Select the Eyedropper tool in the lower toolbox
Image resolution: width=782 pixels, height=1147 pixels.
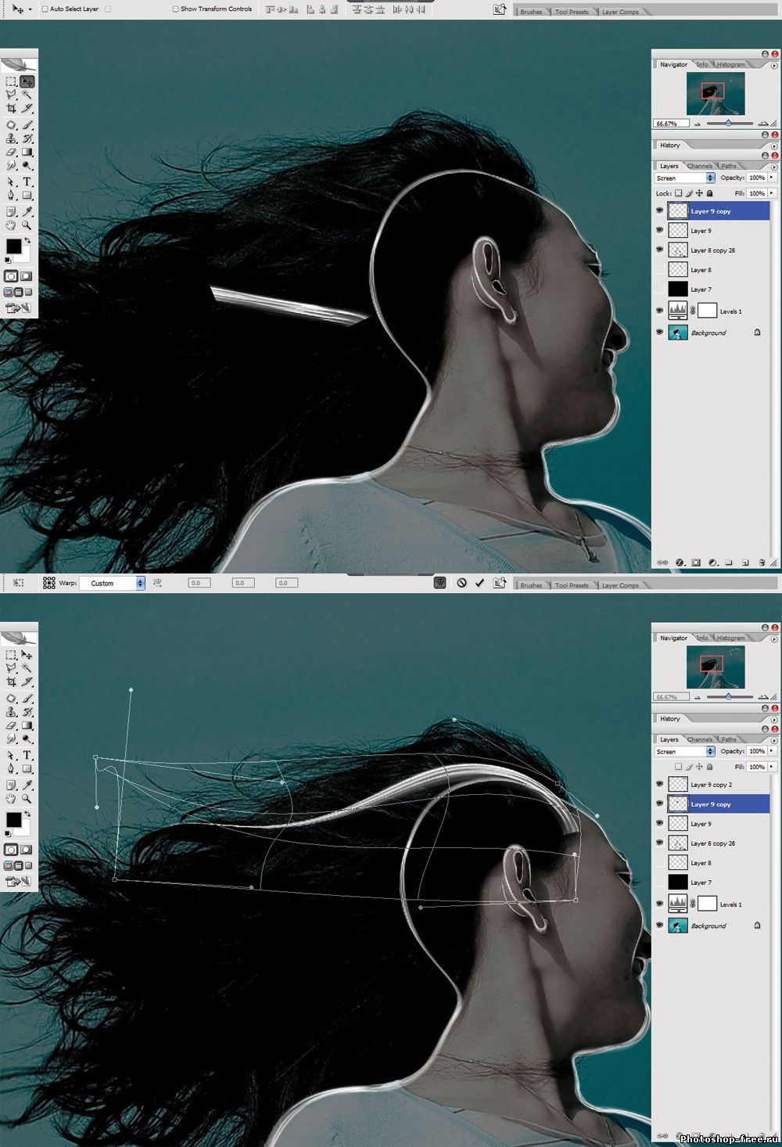27,785
